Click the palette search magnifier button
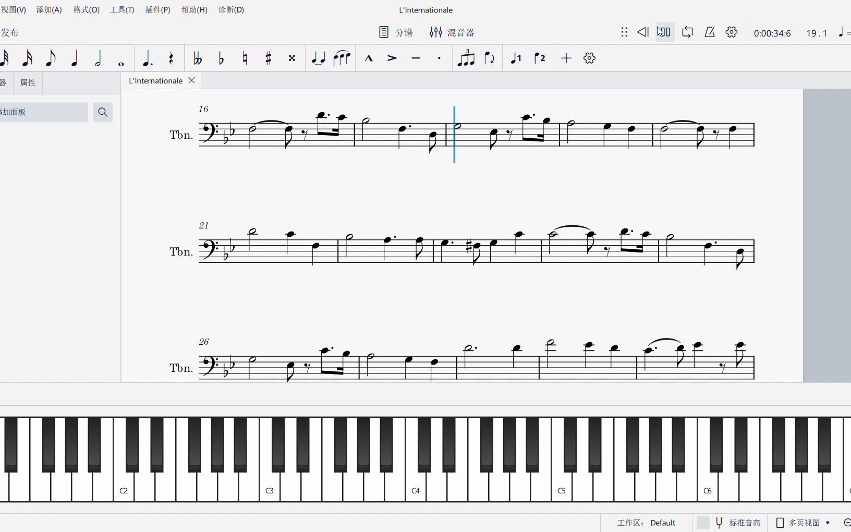Image resolution: width=851 pixels, height=532 pixels. click(x=103, y=112)
